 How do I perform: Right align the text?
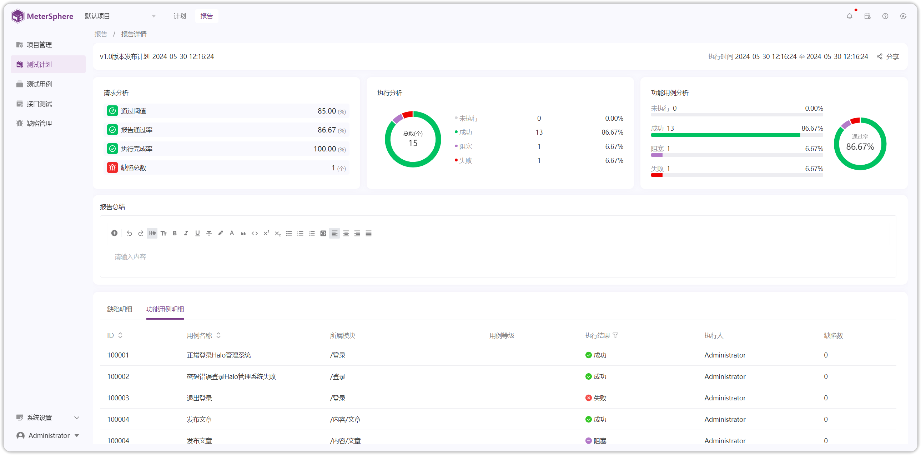[357, 233]
